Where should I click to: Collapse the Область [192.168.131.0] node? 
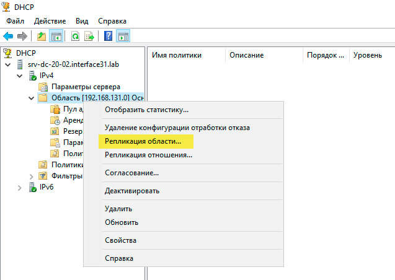(31, 98)
